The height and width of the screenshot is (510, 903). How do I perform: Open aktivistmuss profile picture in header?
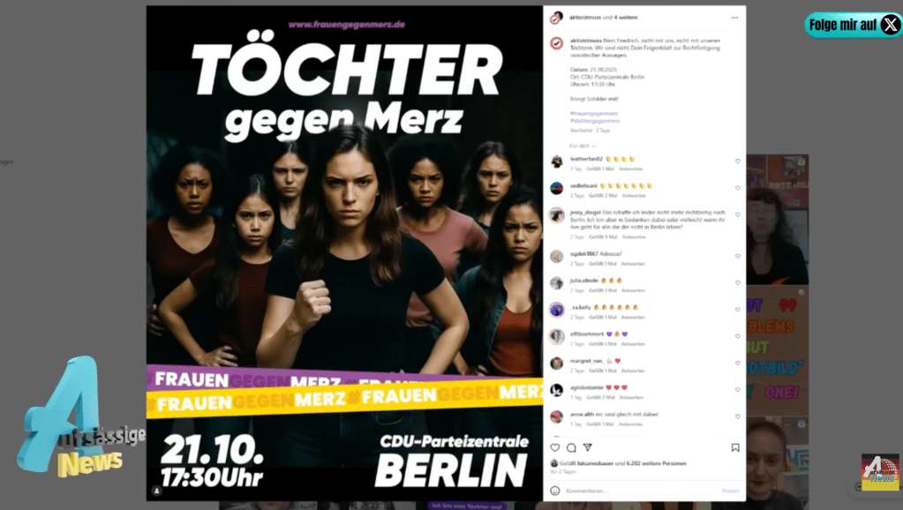tap(556, 18)
